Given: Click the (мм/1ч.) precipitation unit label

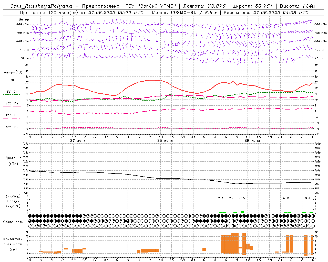Looking at the screenshot, I should pos(13,206).
